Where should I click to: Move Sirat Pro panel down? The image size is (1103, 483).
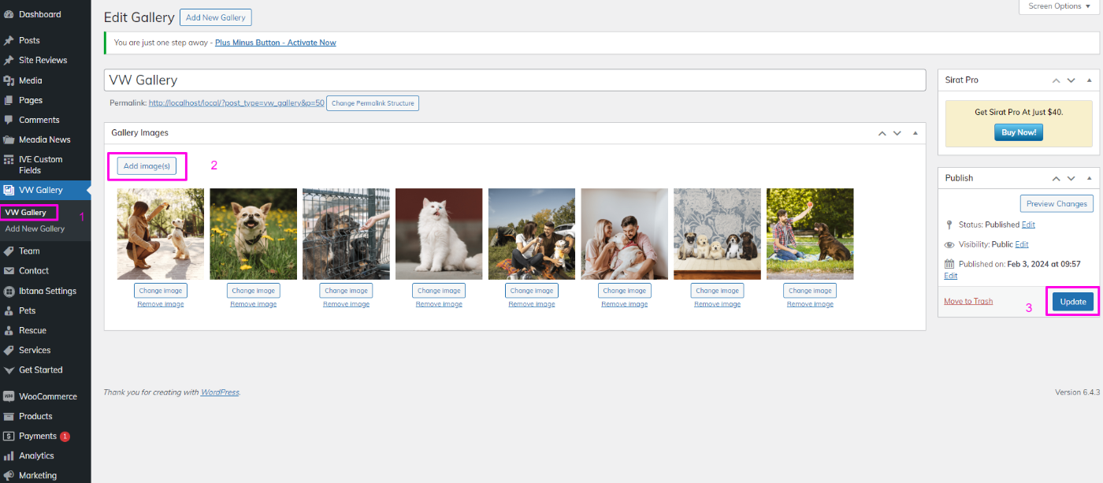coord(1071,80)
